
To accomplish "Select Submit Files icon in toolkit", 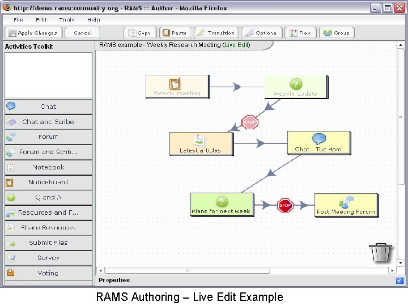I will 11,243.
